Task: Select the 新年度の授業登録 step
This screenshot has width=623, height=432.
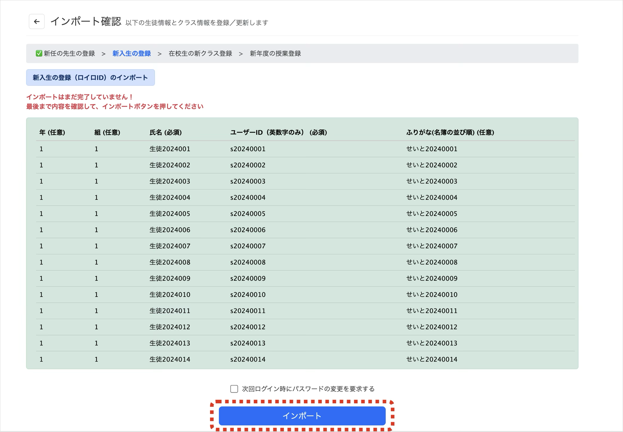Action: (x=275, y=53)
